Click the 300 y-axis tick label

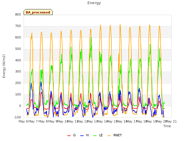click(x=18, y=72)
